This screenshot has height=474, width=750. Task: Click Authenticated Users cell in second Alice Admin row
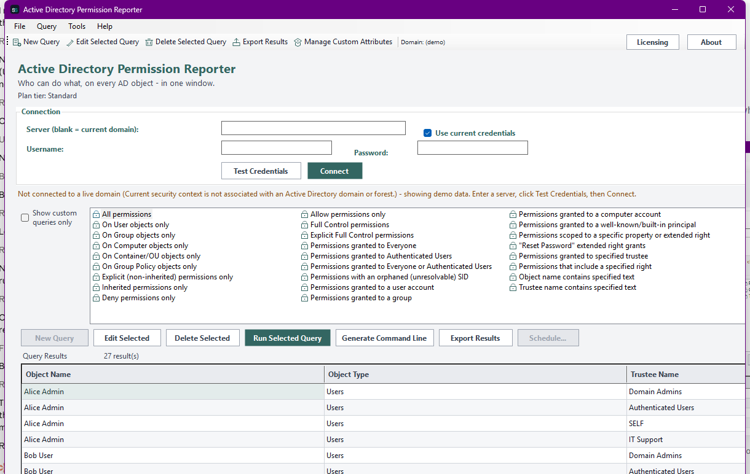[687, 408]
